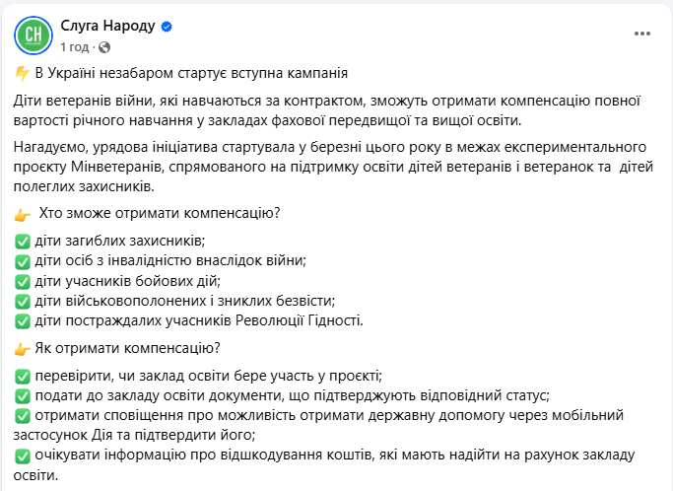Viewport: 673px width, 491px height.
Task: Open the post timestamp "1 год"
Action: pyautogui.click(x=75, y=46)
